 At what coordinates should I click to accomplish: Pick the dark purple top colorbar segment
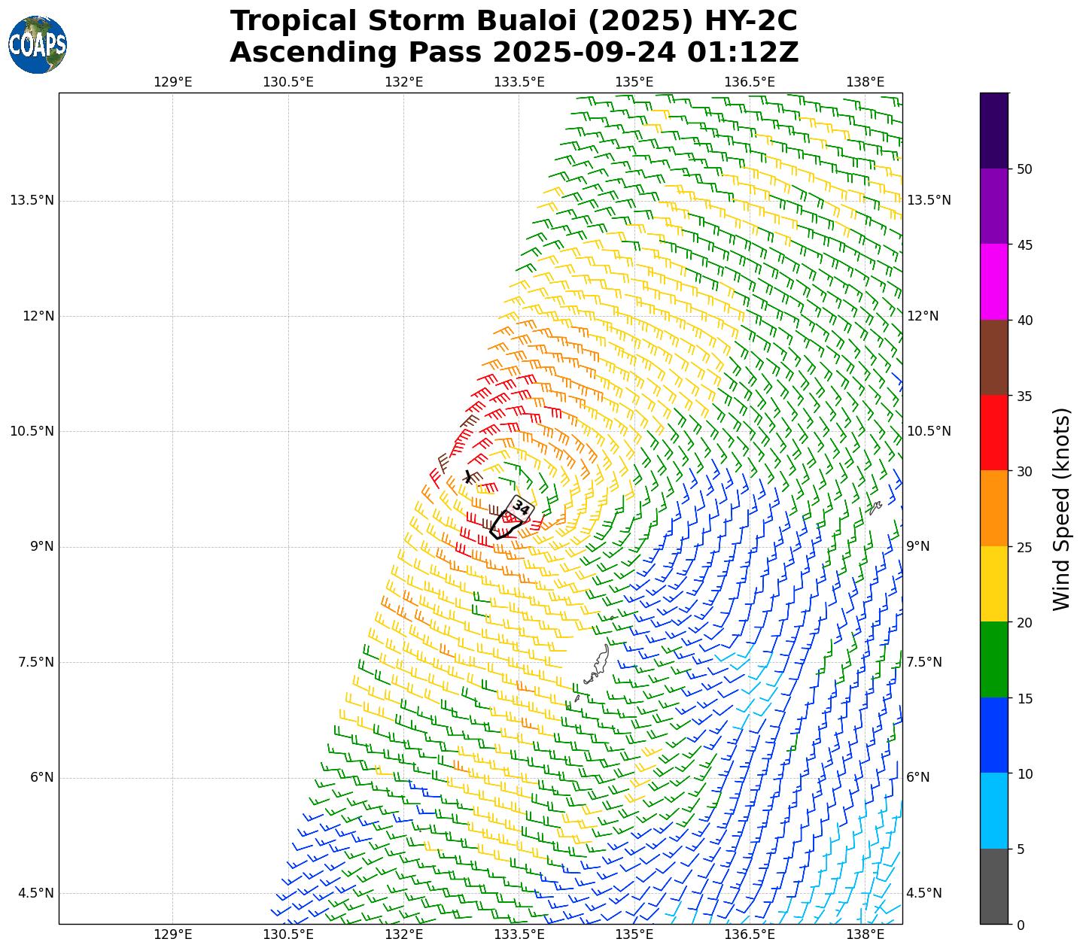[993, 130]
